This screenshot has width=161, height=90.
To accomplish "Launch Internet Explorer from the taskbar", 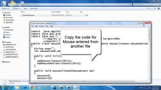I will (10, 88).
